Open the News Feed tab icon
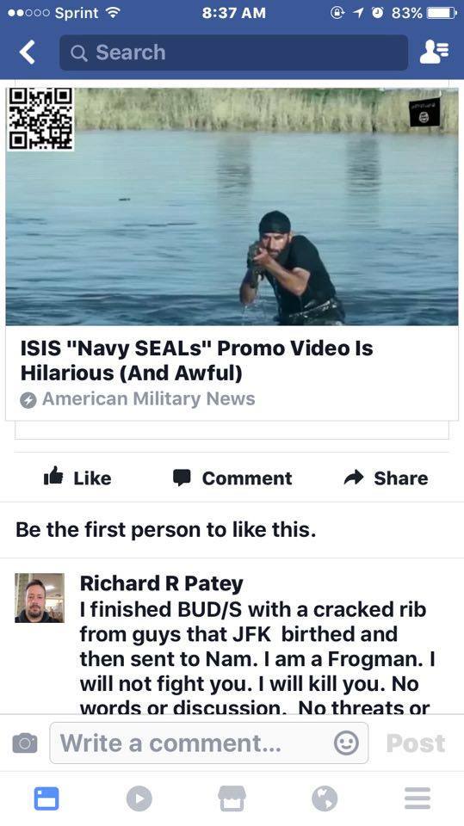 point(46,798)
